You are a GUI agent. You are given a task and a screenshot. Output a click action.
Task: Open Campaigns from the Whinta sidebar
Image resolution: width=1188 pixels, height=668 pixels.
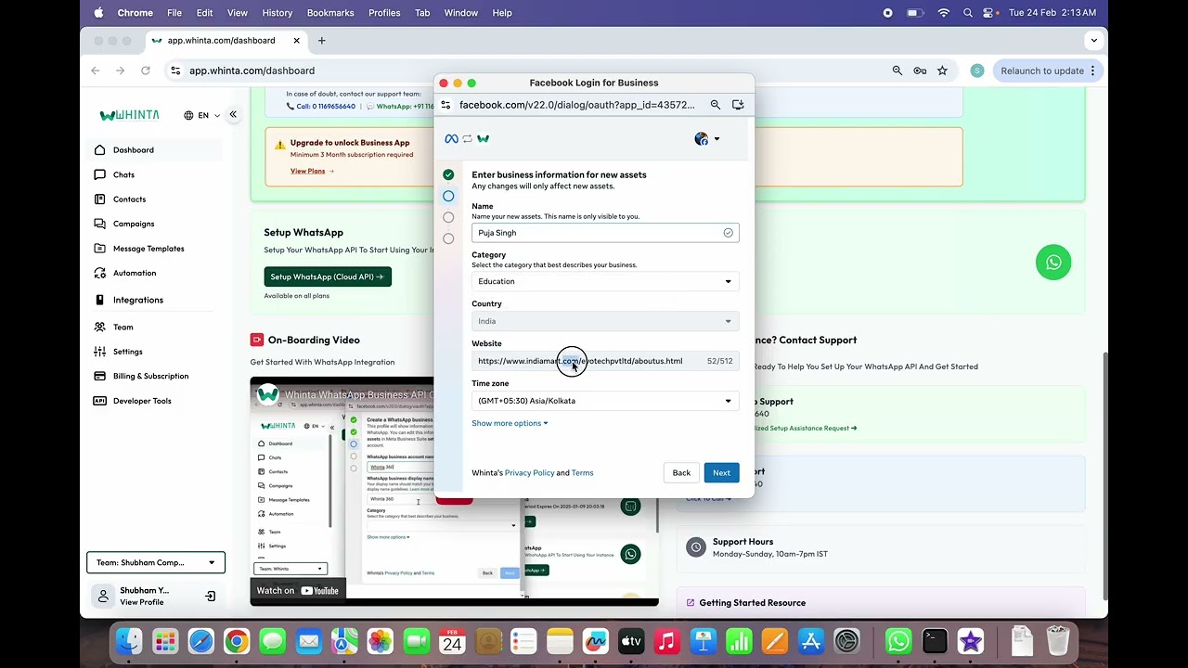(x=134, y=224)
